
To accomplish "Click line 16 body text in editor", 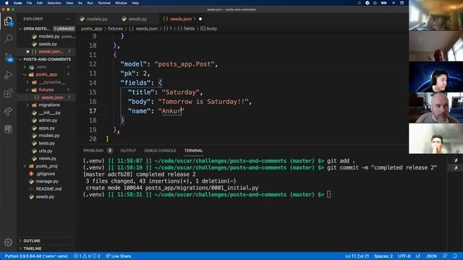I will [189, 102].
